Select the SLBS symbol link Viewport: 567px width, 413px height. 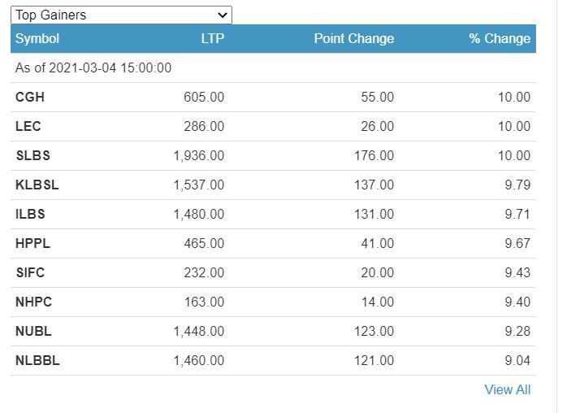click(x=32, y=155)
